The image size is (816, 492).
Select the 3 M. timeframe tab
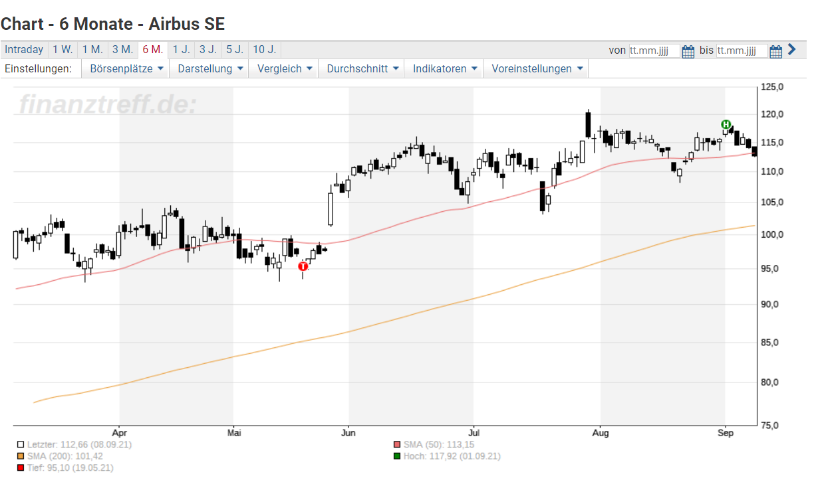[122, 49]
